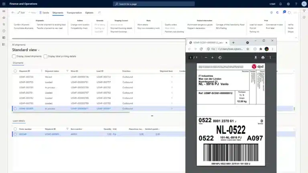Click the Shipments grid horizontal scrollbar
This screenshot has width=308, height=173.
pos(71,113)
